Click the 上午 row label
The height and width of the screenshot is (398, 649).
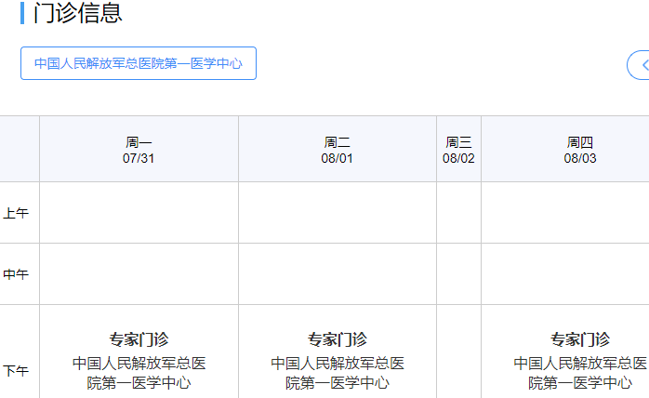coord(17,213)
